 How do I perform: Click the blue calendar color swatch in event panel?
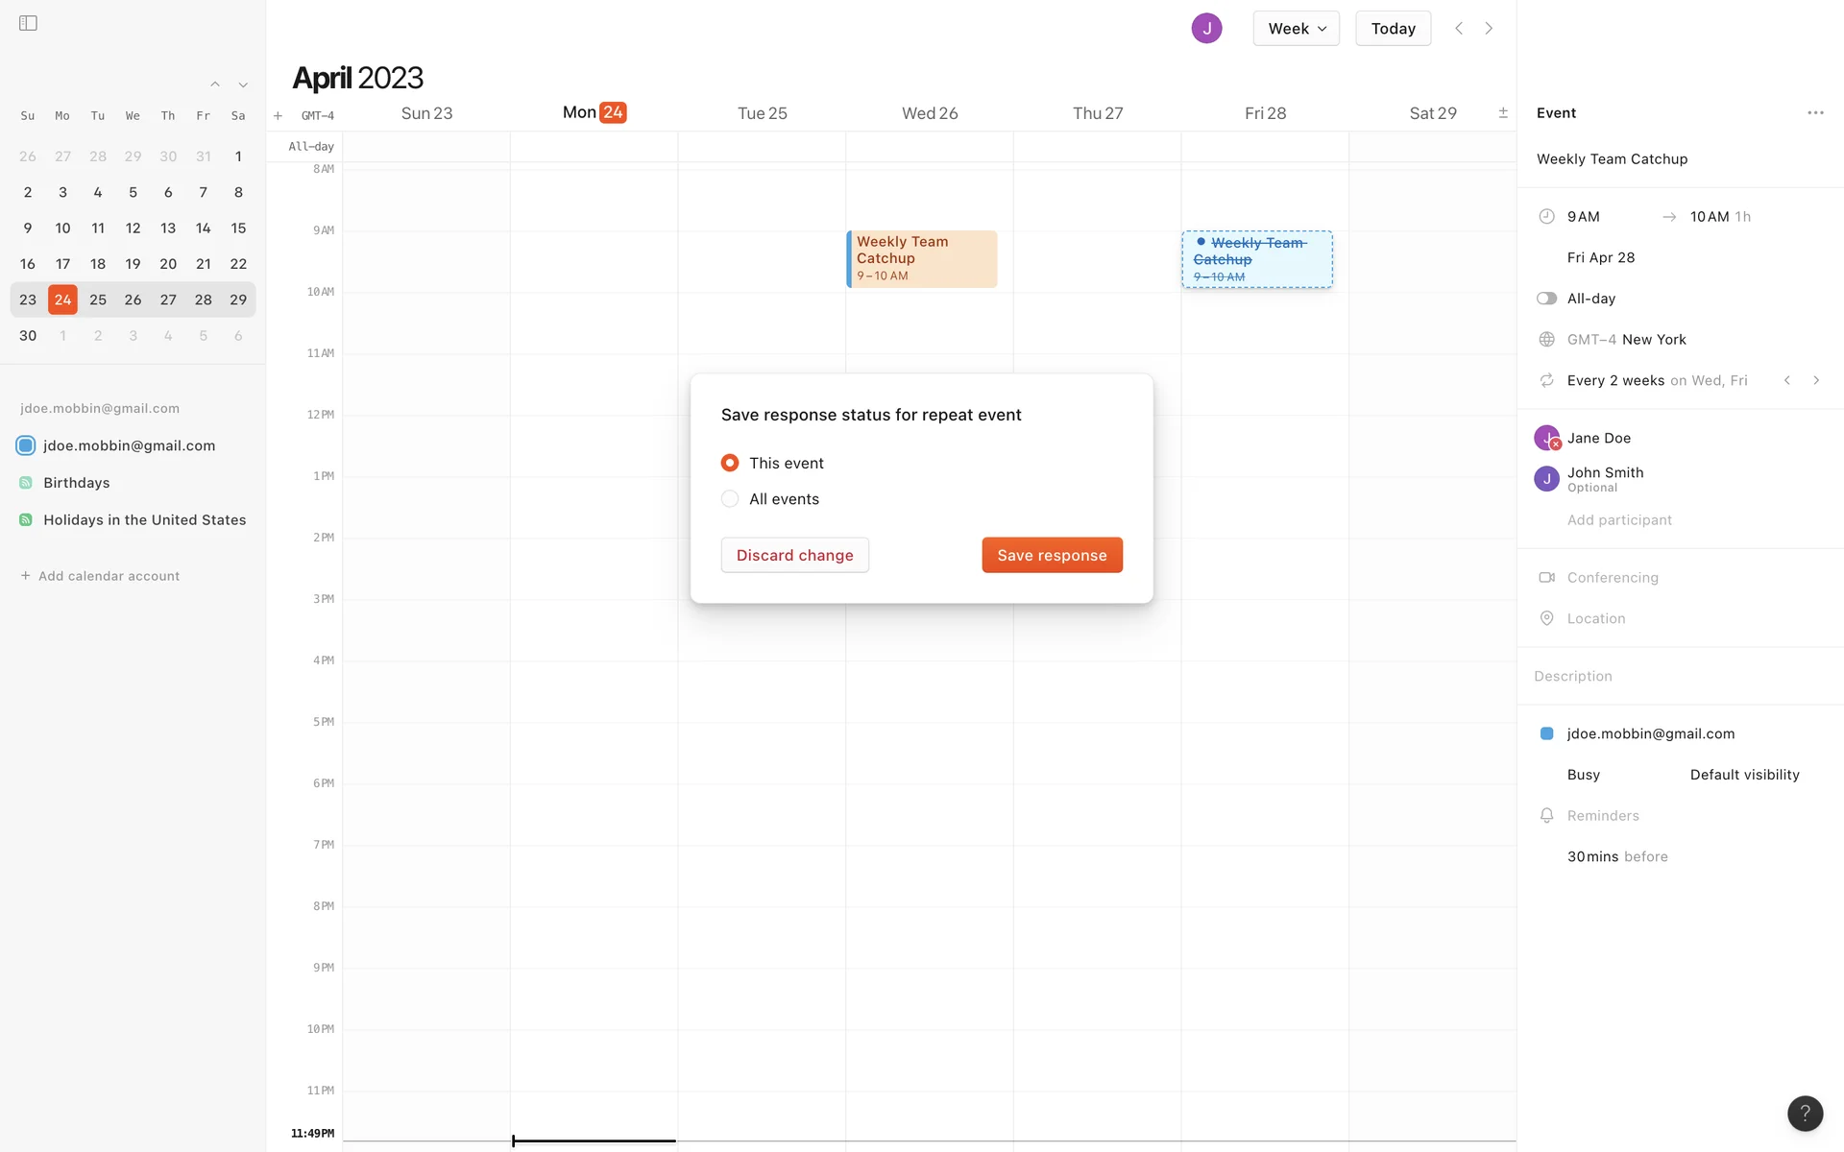pos(1546,733)
